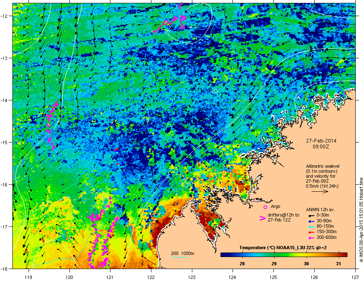Viewport: 364px width, 281px height.
Task: Click the '09:00Z' time text
Action: [x=321, y=147]
